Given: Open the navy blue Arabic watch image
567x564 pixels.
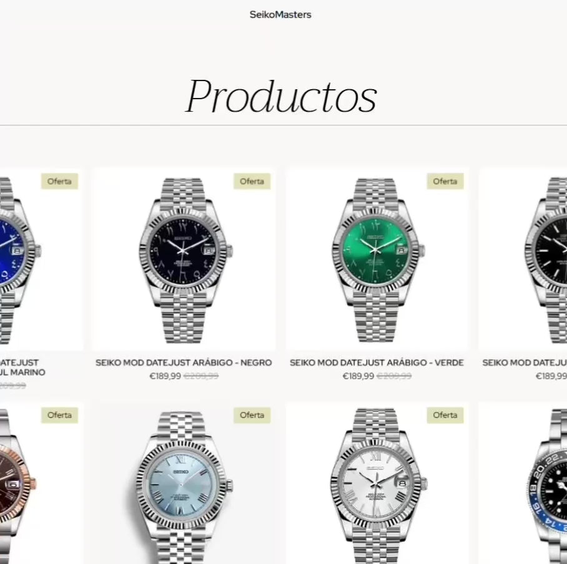Looking at the screenshot, I should 41,259.
